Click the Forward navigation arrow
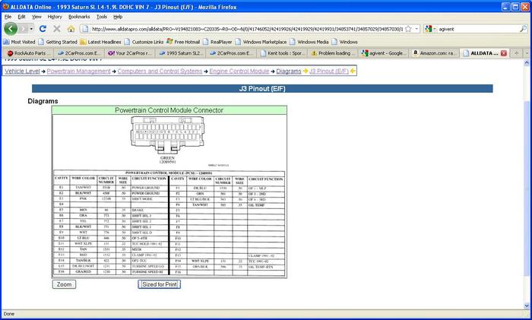Viewport: 532px width, 320px height. (24, 29)
